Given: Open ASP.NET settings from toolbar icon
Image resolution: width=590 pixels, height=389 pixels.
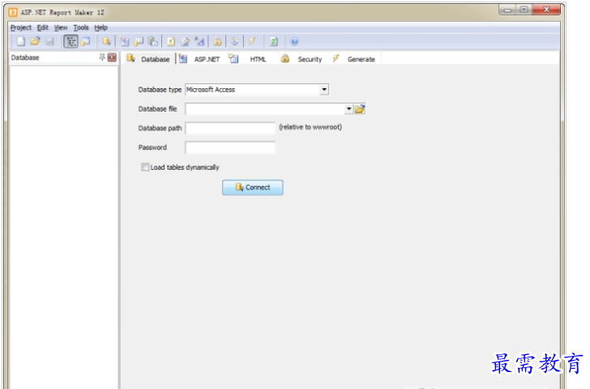Looking at the screenshot, I should [x=125, y=41].
